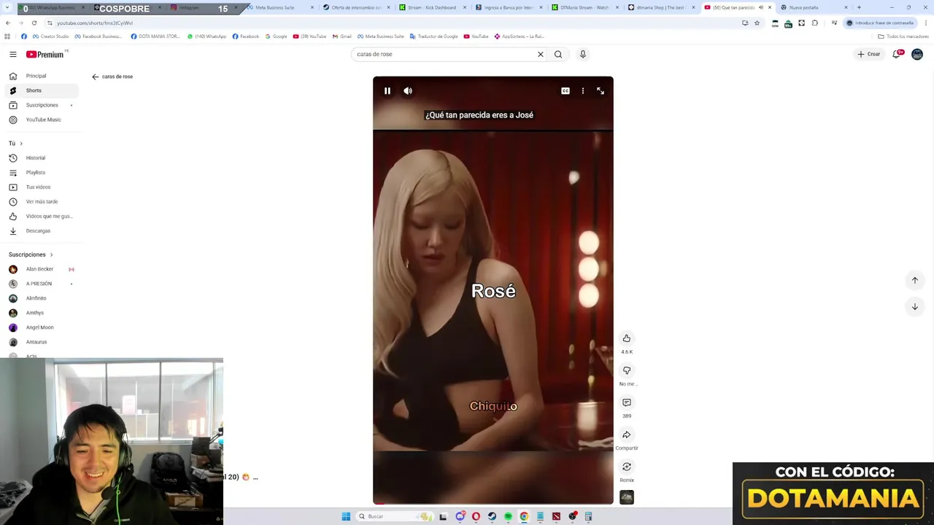Open Spotify from the taskbar

508,516
